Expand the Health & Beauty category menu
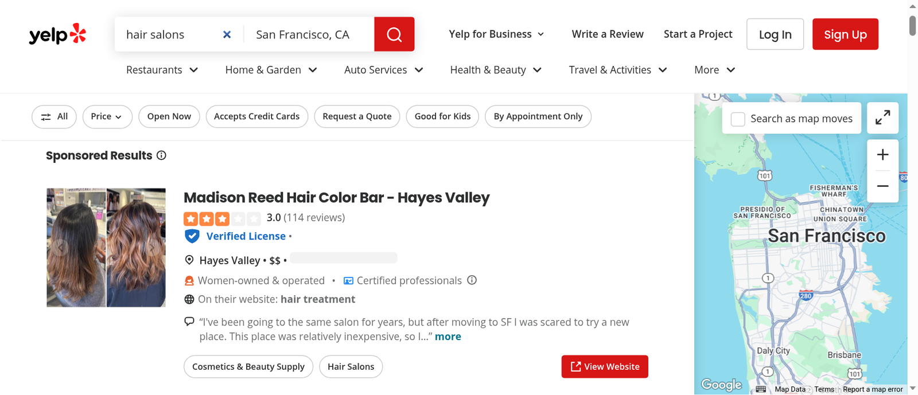The height and width of the screenshot is (395, 918). click(x=496, y=70)
